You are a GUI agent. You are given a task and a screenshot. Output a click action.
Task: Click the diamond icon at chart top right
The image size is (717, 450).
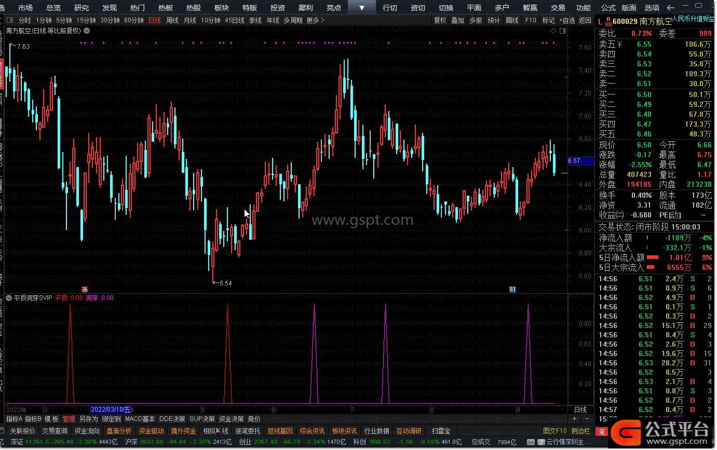coord(553,31)
